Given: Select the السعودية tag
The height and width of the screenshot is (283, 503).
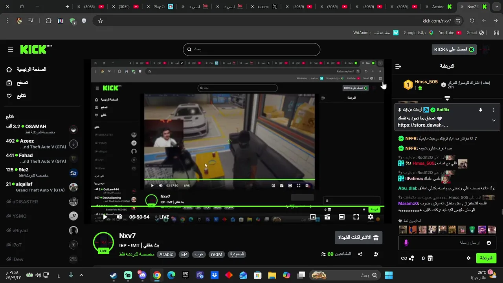Looking at the screenshot, I should tap(237, 254).
